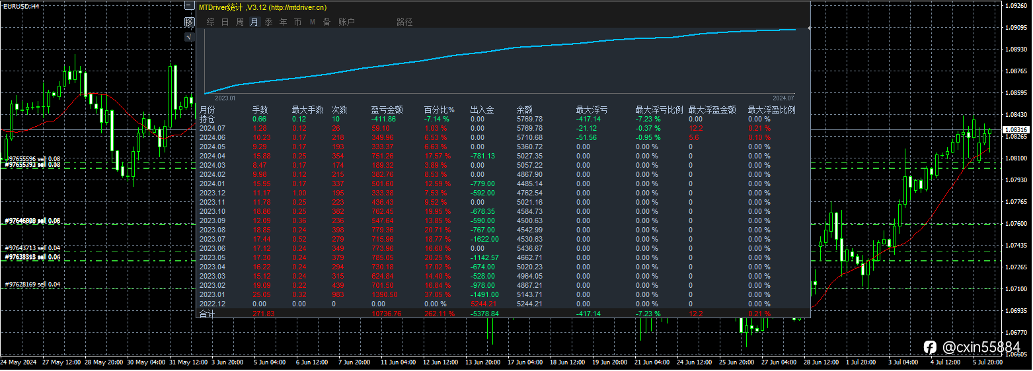This screenshot has width=1033, height=371.
Task: Click the 5436.67 balance value
Action: pyautogui.click(x=529, y=248)
